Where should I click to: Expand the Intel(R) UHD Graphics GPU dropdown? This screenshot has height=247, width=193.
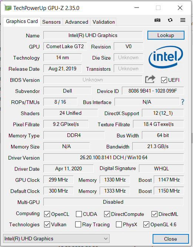pyautogui.click(x=56, y=238)
